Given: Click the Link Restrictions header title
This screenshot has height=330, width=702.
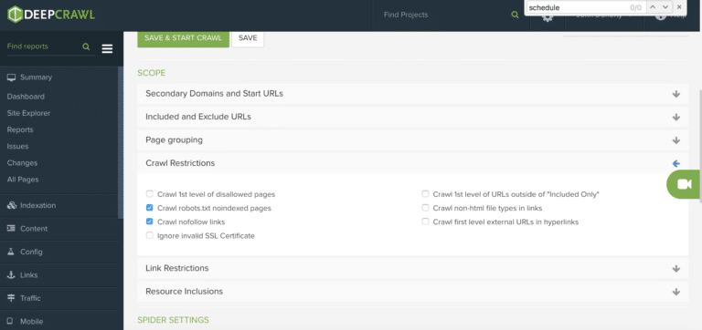Looking at the screenshot, I should tap(176, 268).
